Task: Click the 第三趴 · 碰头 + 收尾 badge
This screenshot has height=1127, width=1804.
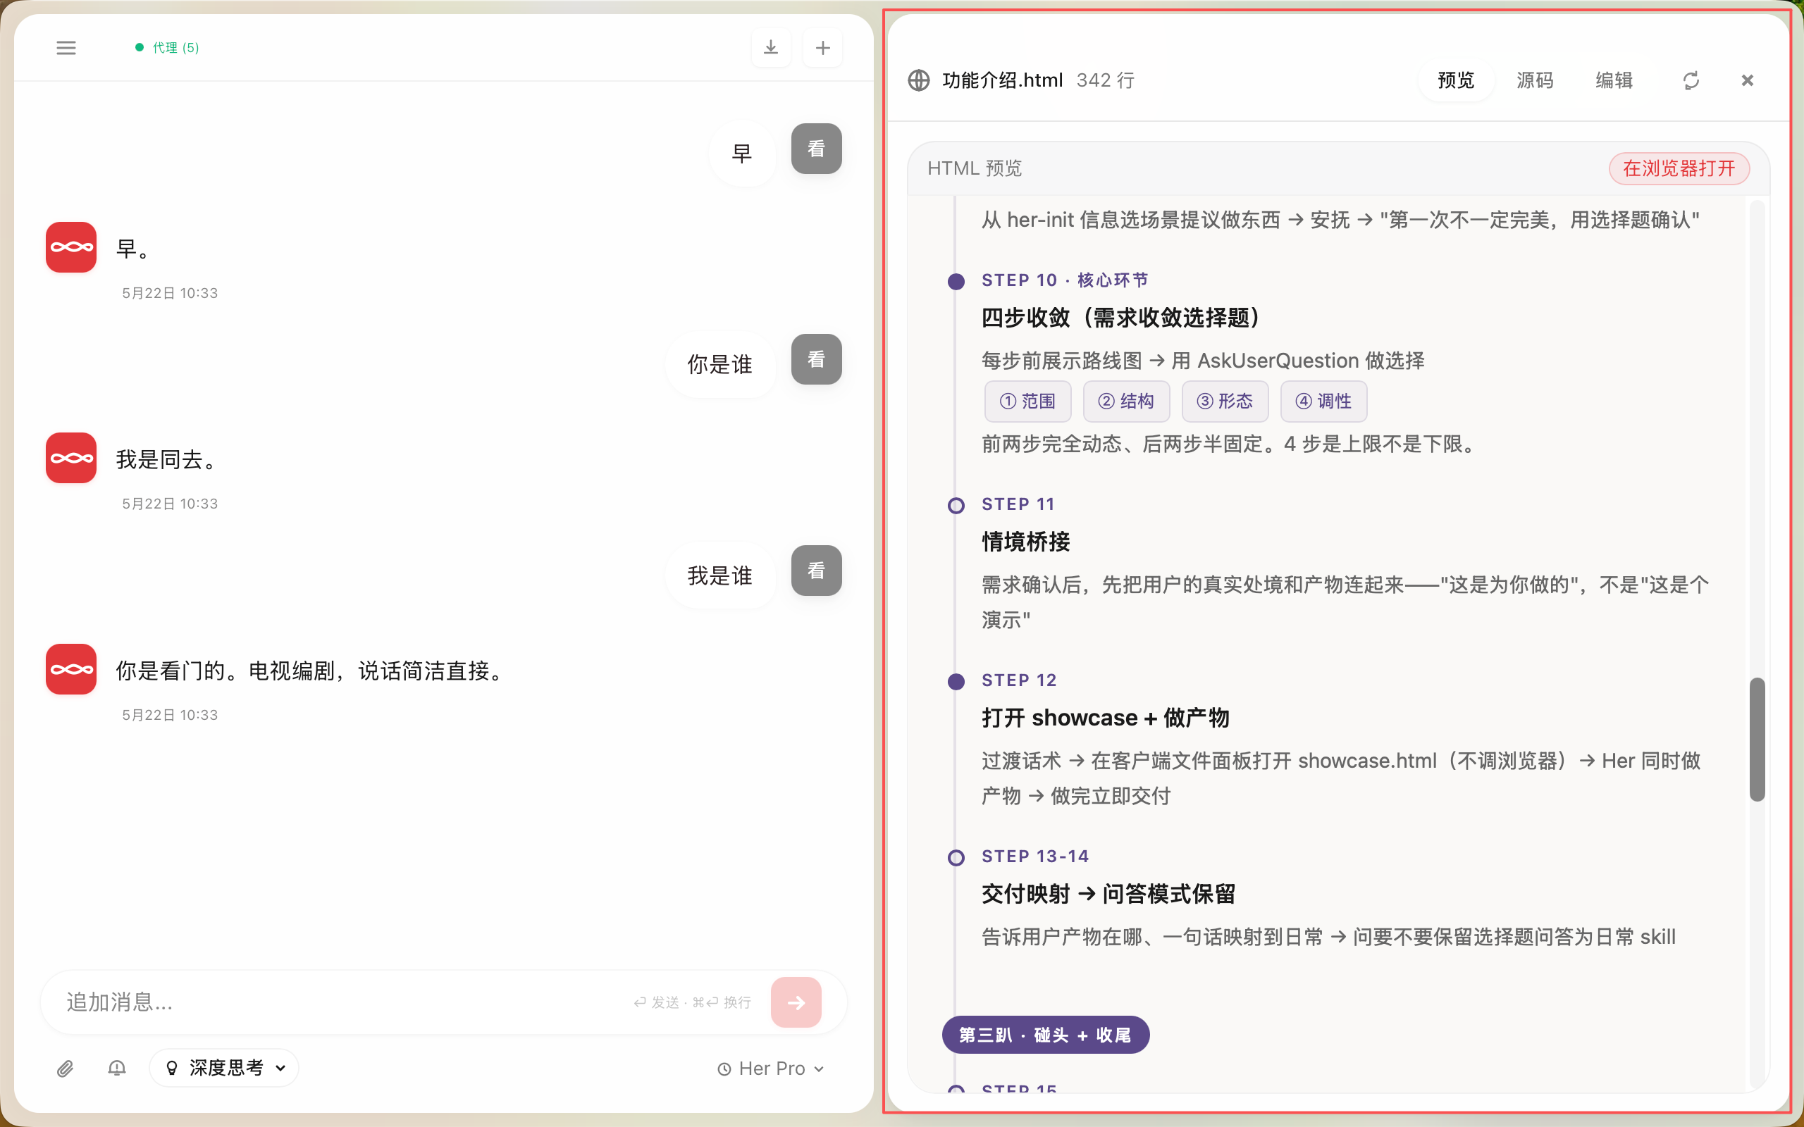Action: pyautogui.click(x=1045, y=1035)
